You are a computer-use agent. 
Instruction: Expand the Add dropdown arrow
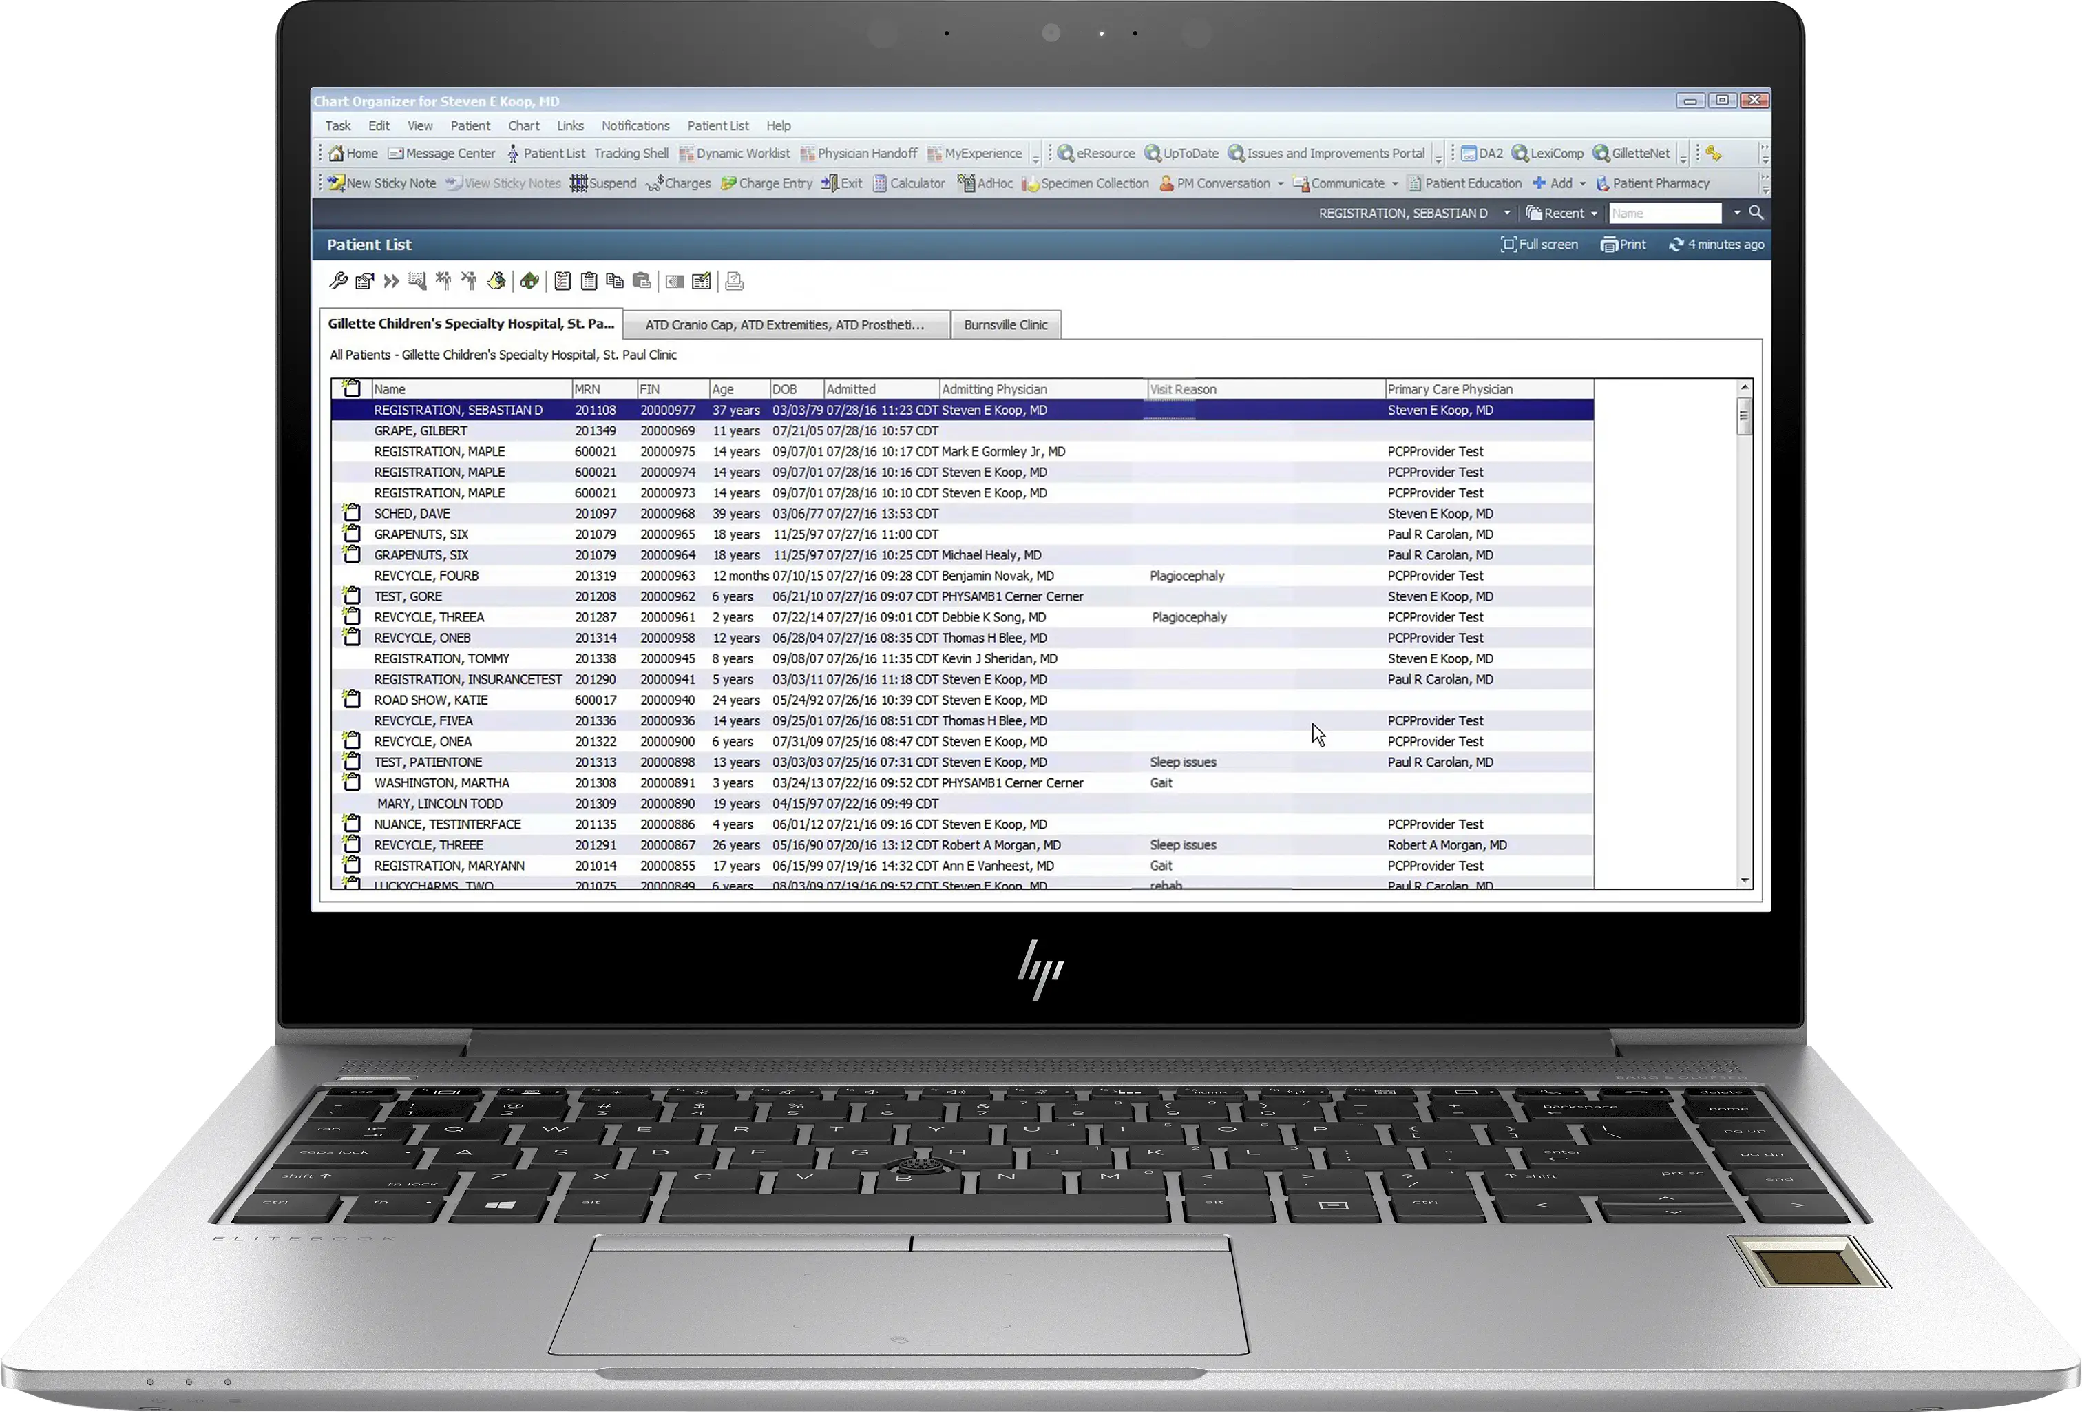pyautogui.click(x=1582, y=184)
